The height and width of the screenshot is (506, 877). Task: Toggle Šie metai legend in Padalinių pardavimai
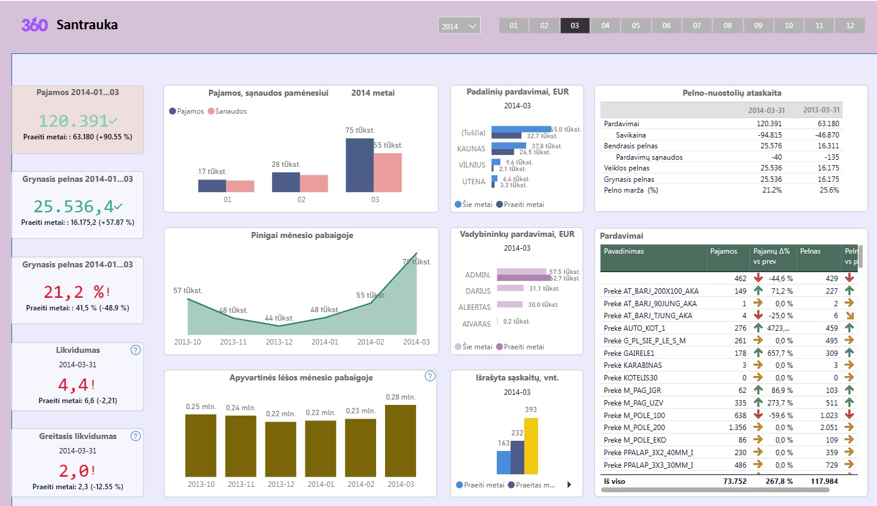(473, 205)
